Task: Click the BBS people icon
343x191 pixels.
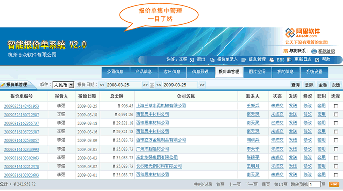Action: [272, 60]
